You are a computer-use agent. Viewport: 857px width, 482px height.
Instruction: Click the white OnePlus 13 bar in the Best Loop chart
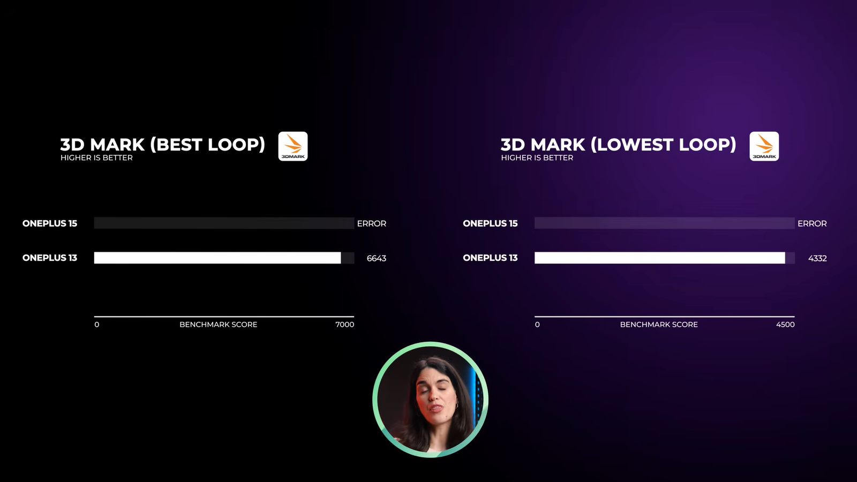pos(217,258)
